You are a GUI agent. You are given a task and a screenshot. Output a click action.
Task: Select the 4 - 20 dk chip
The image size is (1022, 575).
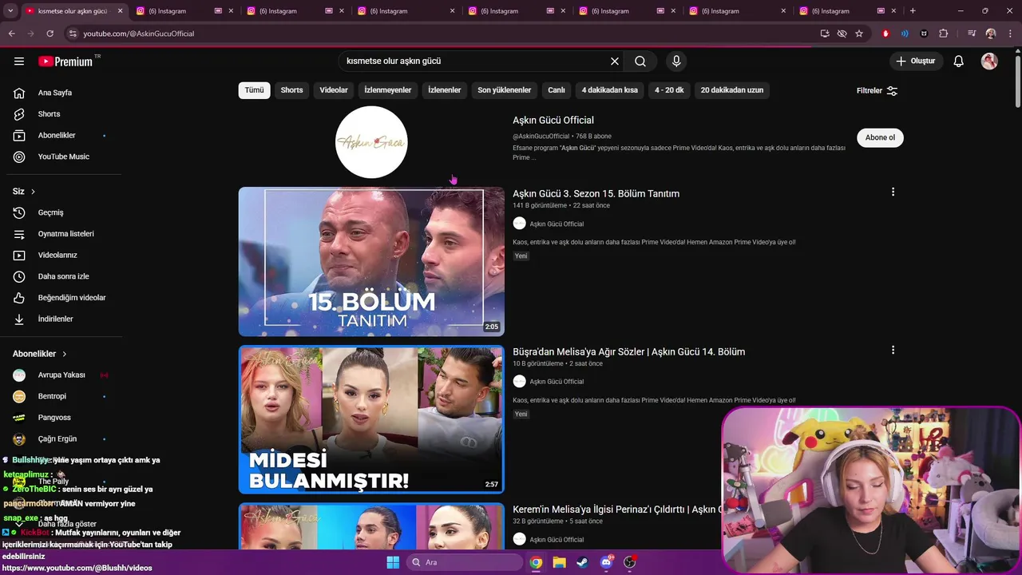coord(669,90)
